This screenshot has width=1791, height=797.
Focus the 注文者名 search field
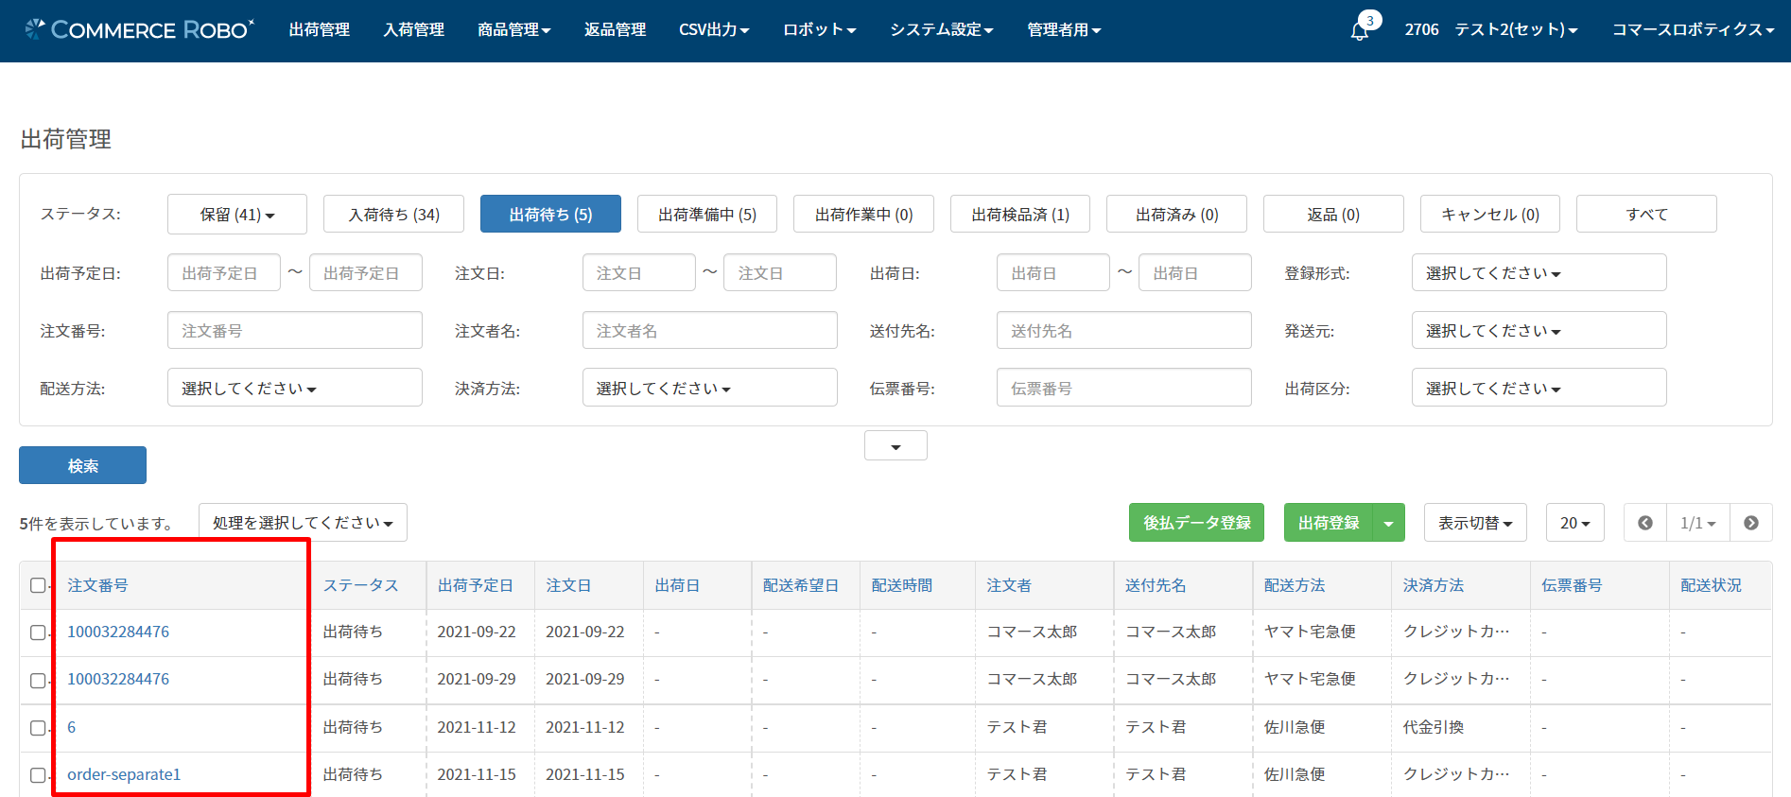click(x=709, y=330)
